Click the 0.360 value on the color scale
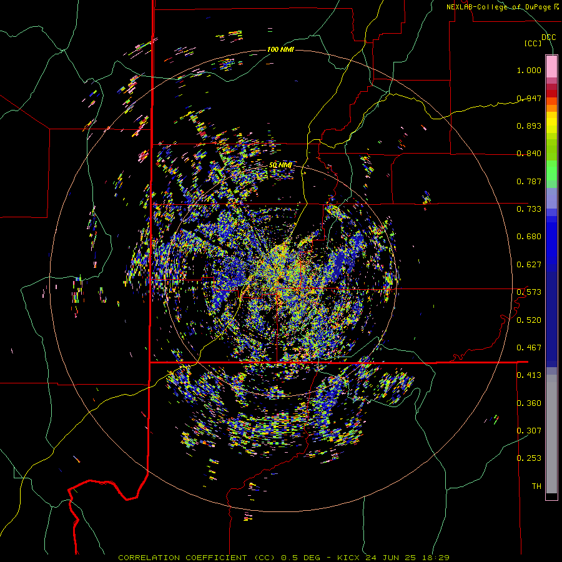Viewport: 562px width, 562px height. point(529,403)
